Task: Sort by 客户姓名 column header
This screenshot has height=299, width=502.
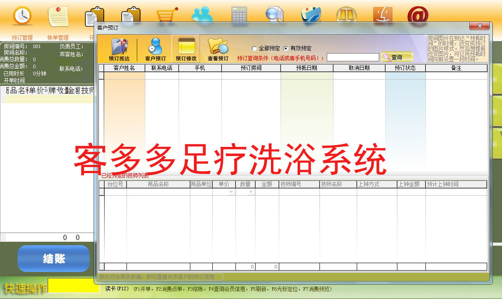Action: (x=124, y=68)
